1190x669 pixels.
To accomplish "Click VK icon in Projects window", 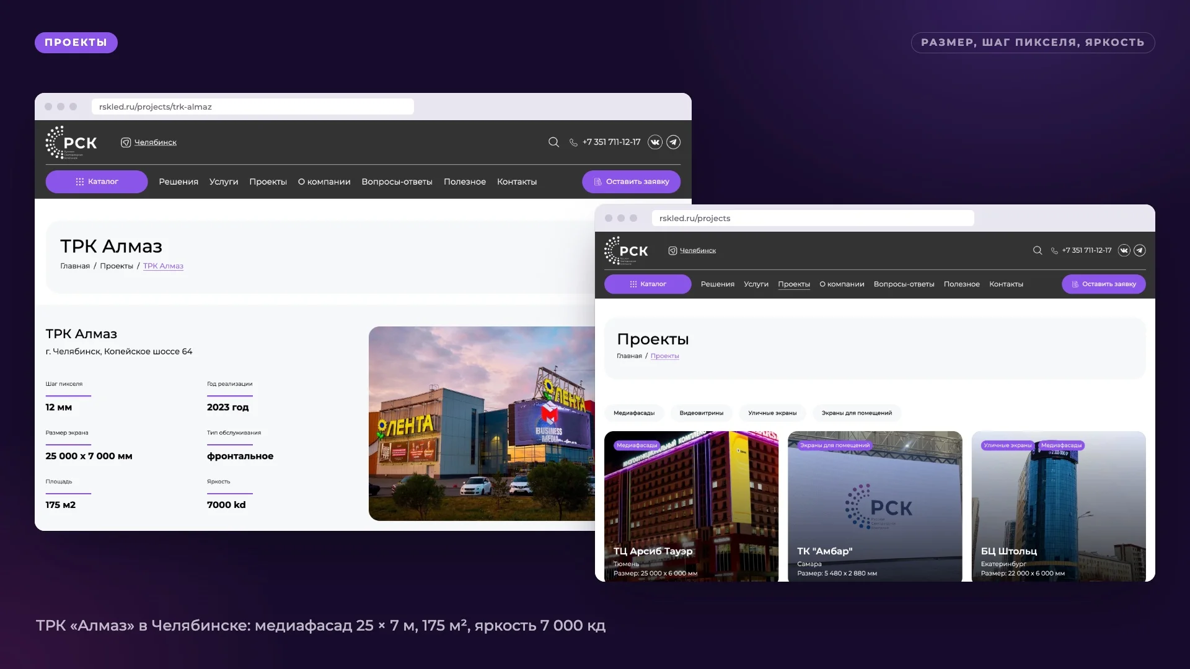I will pyautogui.click(x=1124, y=251).
